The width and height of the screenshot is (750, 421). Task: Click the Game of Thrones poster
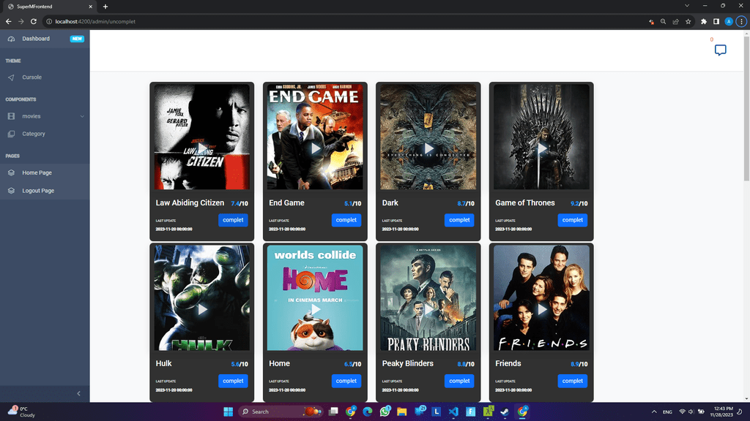click(541, 137)
